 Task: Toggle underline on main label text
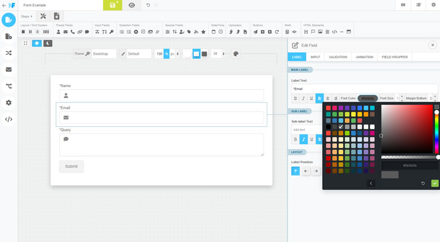click(311, 98)
